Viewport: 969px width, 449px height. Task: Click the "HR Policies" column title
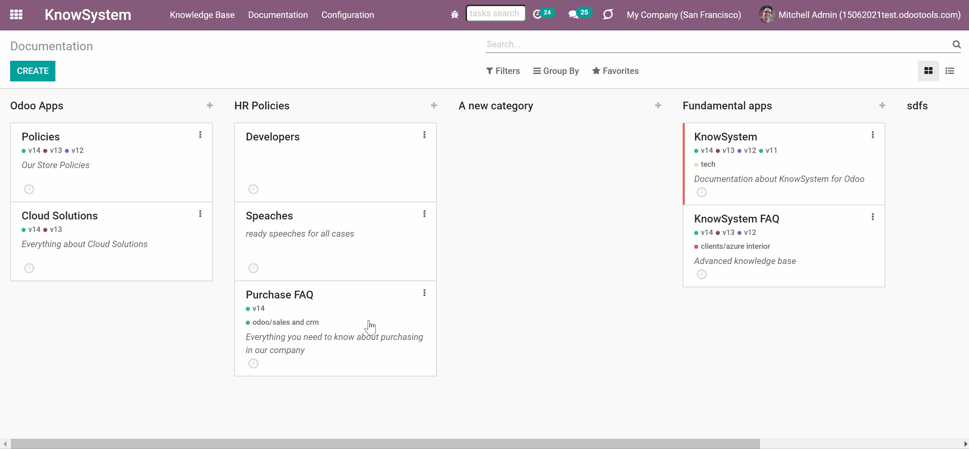coord(262,106)
